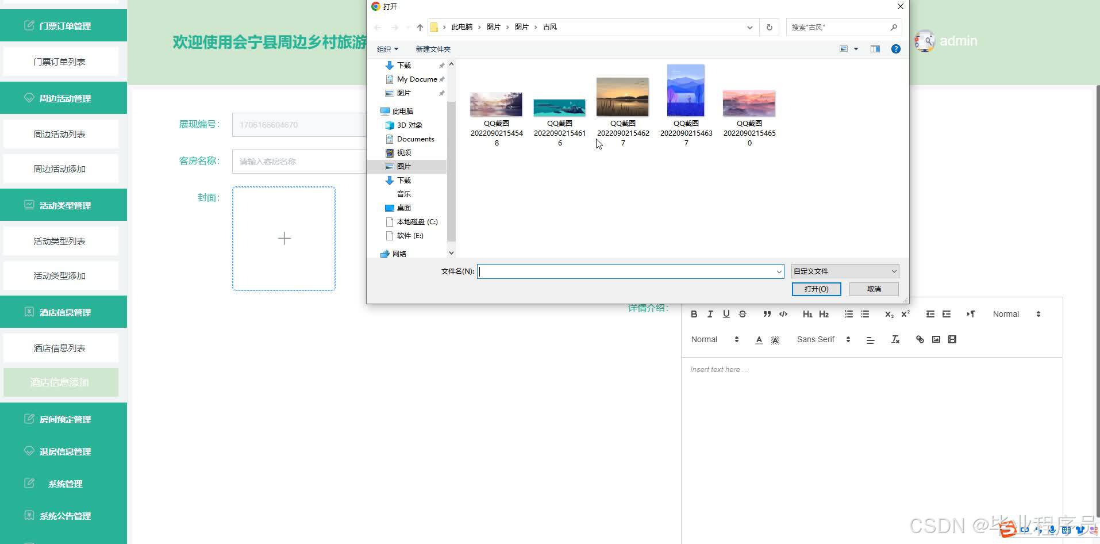Expand the file name history dropdown
The width and height of the screenshot is (1100, 544).
pos(779,271)
